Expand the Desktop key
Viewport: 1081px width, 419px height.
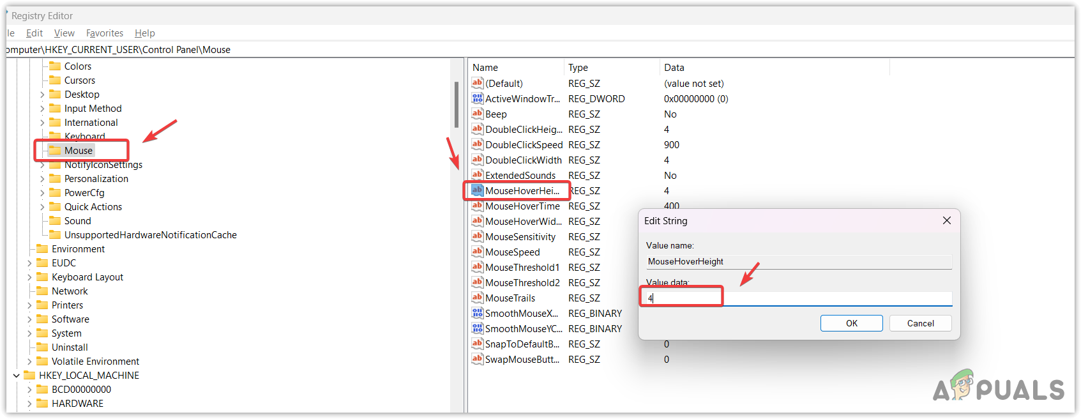coord(42,95)
